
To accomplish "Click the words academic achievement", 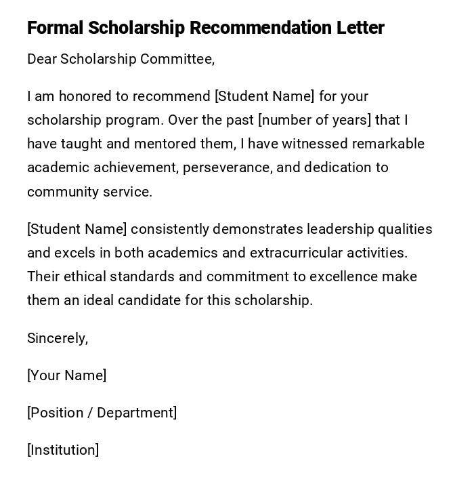I will 102,167.
